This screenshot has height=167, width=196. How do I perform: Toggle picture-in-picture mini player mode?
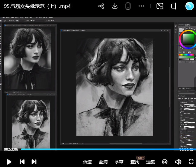[x=160, y=6]
